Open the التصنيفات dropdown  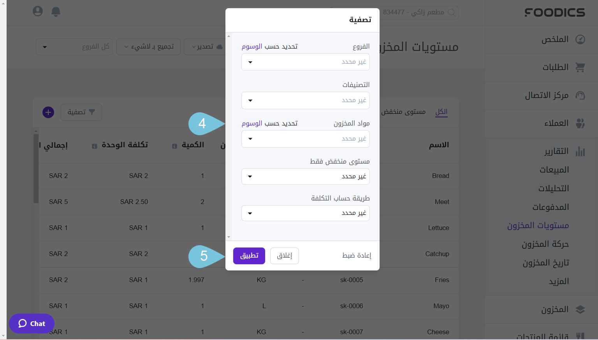(306, 101)
